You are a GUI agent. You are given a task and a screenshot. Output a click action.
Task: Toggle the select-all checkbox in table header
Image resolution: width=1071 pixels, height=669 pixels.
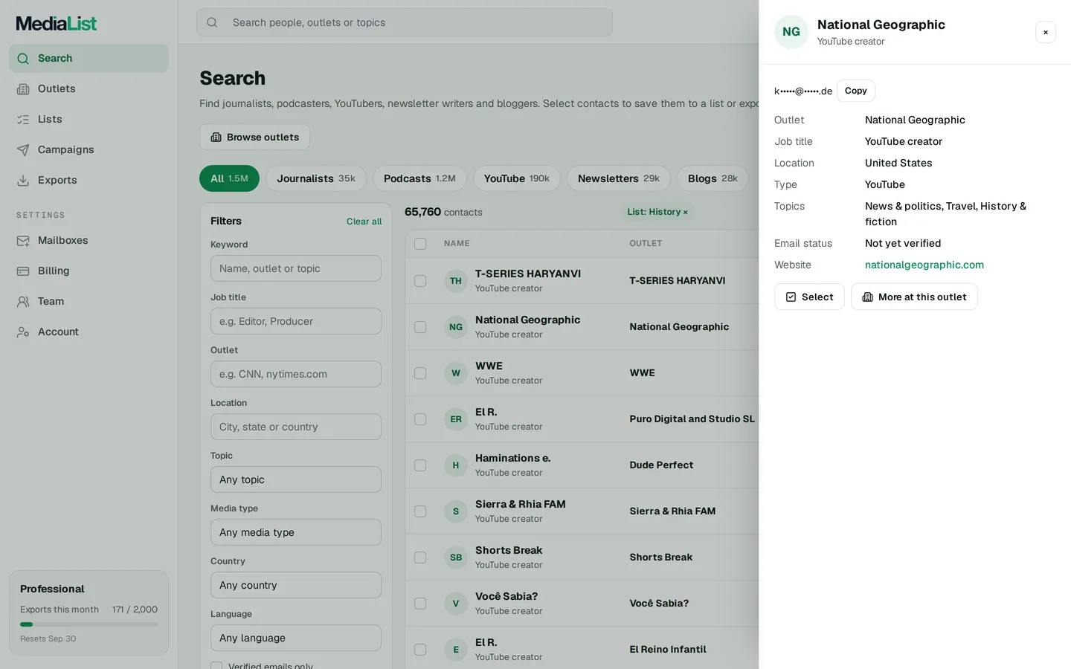tap(420, 244)
